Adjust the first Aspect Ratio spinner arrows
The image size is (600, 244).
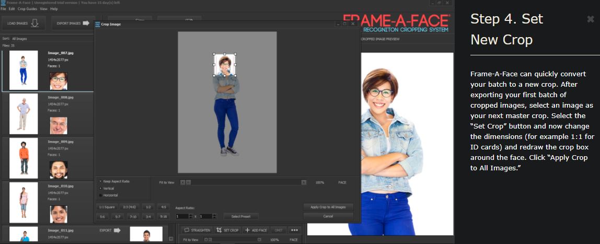click(x=191, y=216)
